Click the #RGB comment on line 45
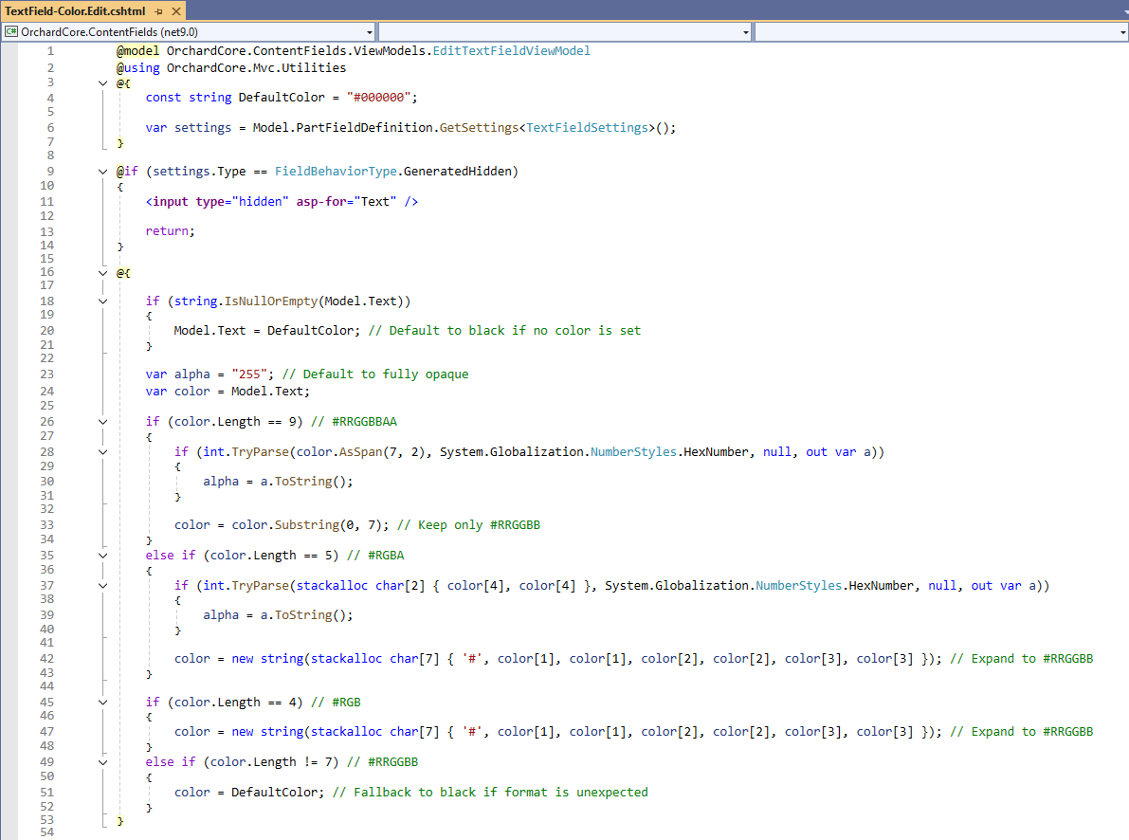Image resolution: width=1129 pixels, height=840 pixels. [336, 703]
